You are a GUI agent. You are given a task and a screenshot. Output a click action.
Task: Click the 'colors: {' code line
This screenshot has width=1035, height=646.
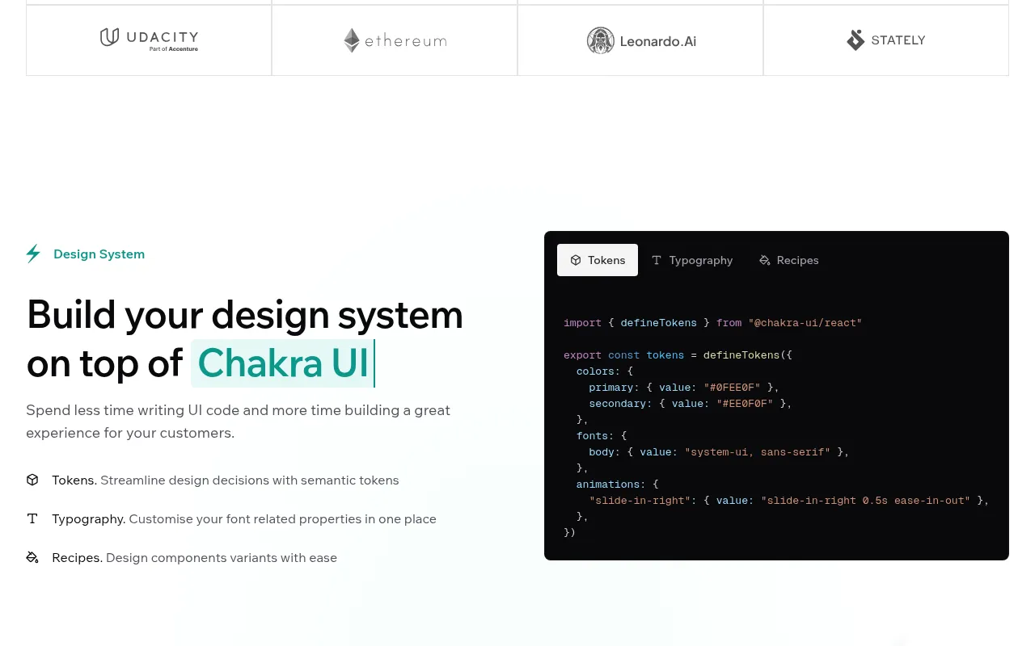tap(605, 371)
